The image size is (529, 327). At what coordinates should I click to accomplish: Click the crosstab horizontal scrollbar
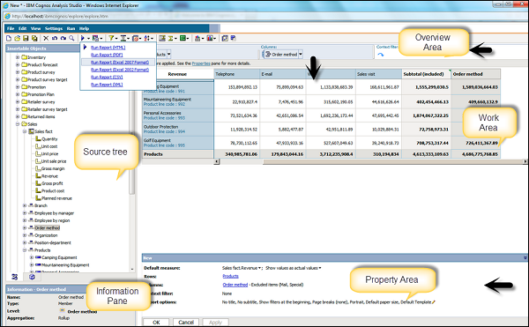click(370, 162)
